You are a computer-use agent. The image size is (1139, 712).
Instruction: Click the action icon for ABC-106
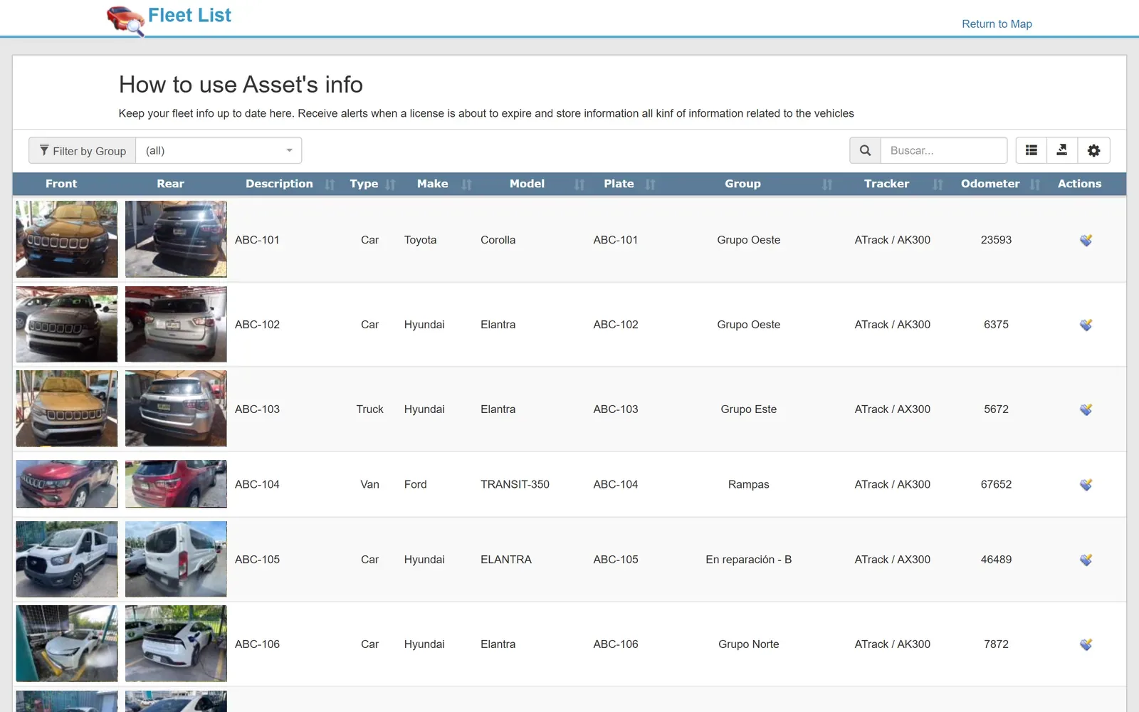coord(1086,644)
